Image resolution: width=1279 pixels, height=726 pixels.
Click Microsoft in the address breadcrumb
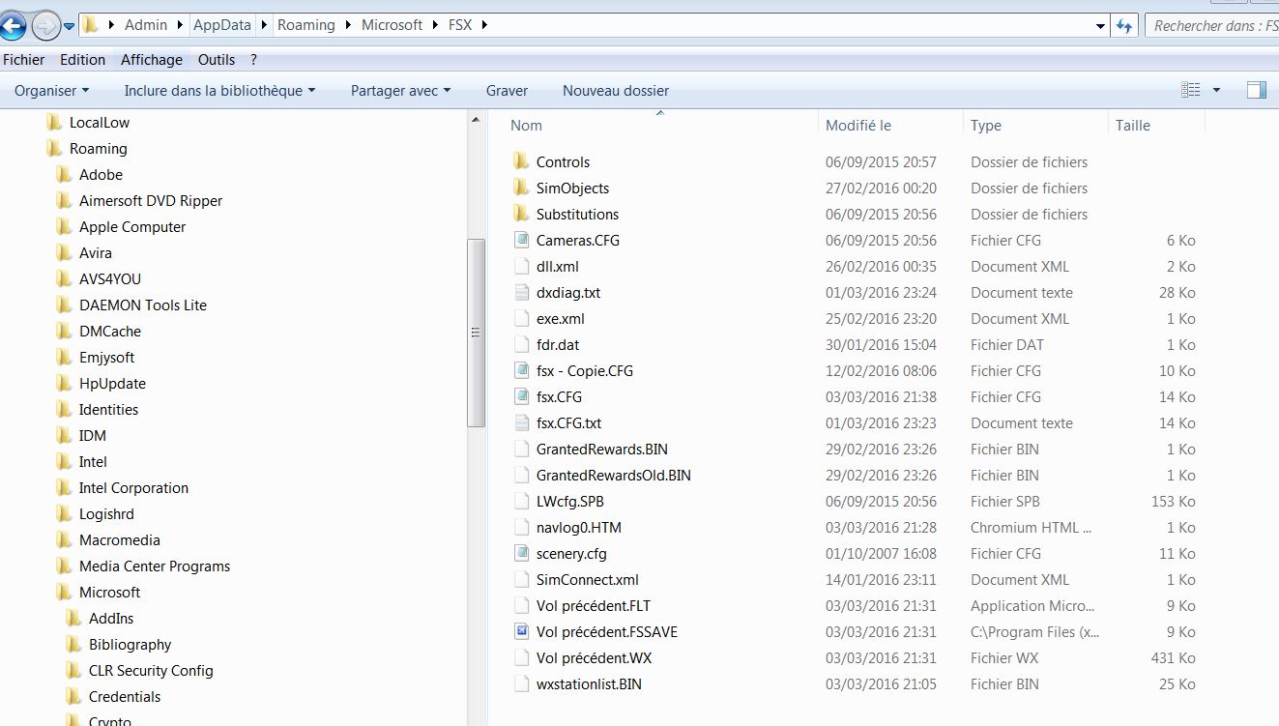pyautogui.click(x=392, y=25)
